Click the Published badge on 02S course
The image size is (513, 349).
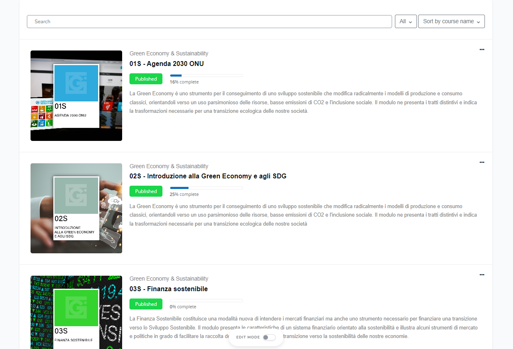146,191
